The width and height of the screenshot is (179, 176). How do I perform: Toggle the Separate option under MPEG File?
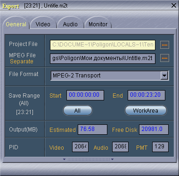22,61
